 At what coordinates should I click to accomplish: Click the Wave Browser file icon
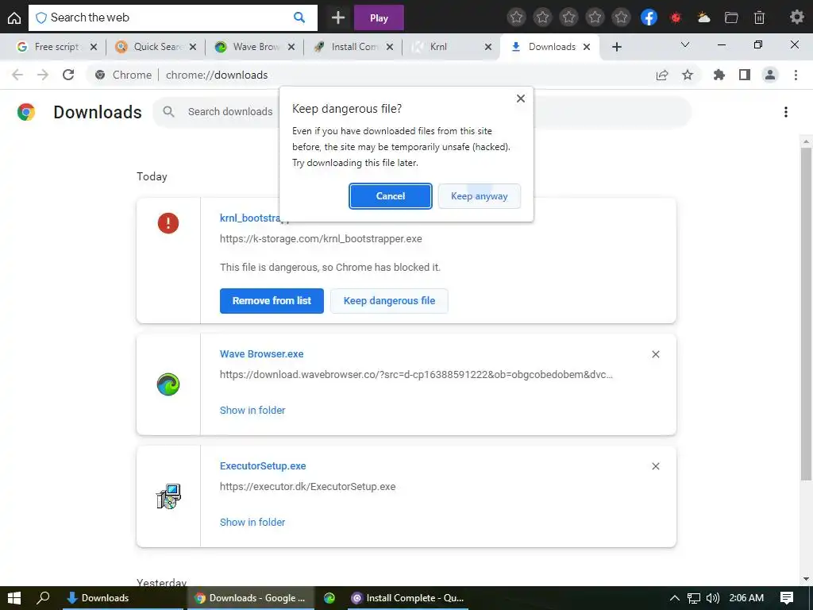168,384
